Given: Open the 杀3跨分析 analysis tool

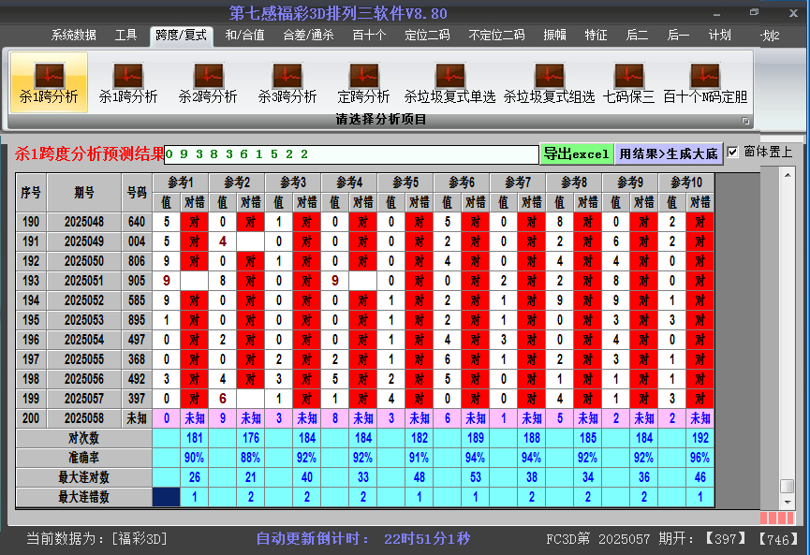Looking at the screenshot, I should 287,82.
